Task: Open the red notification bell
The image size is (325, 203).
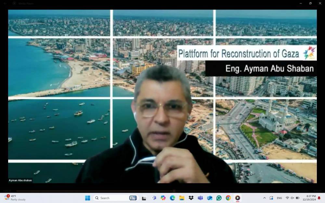Action: point(319,198)
